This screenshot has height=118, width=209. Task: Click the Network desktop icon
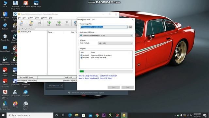5,27
